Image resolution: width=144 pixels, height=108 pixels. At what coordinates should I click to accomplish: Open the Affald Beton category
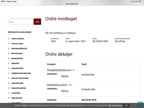pos(18,39)
